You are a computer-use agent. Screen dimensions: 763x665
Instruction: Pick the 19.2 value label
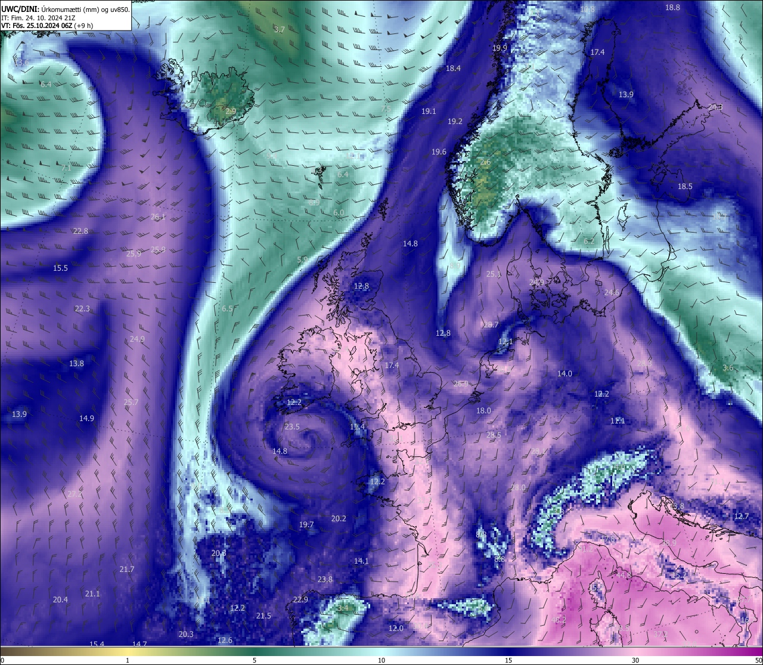[x=455, y=121]
